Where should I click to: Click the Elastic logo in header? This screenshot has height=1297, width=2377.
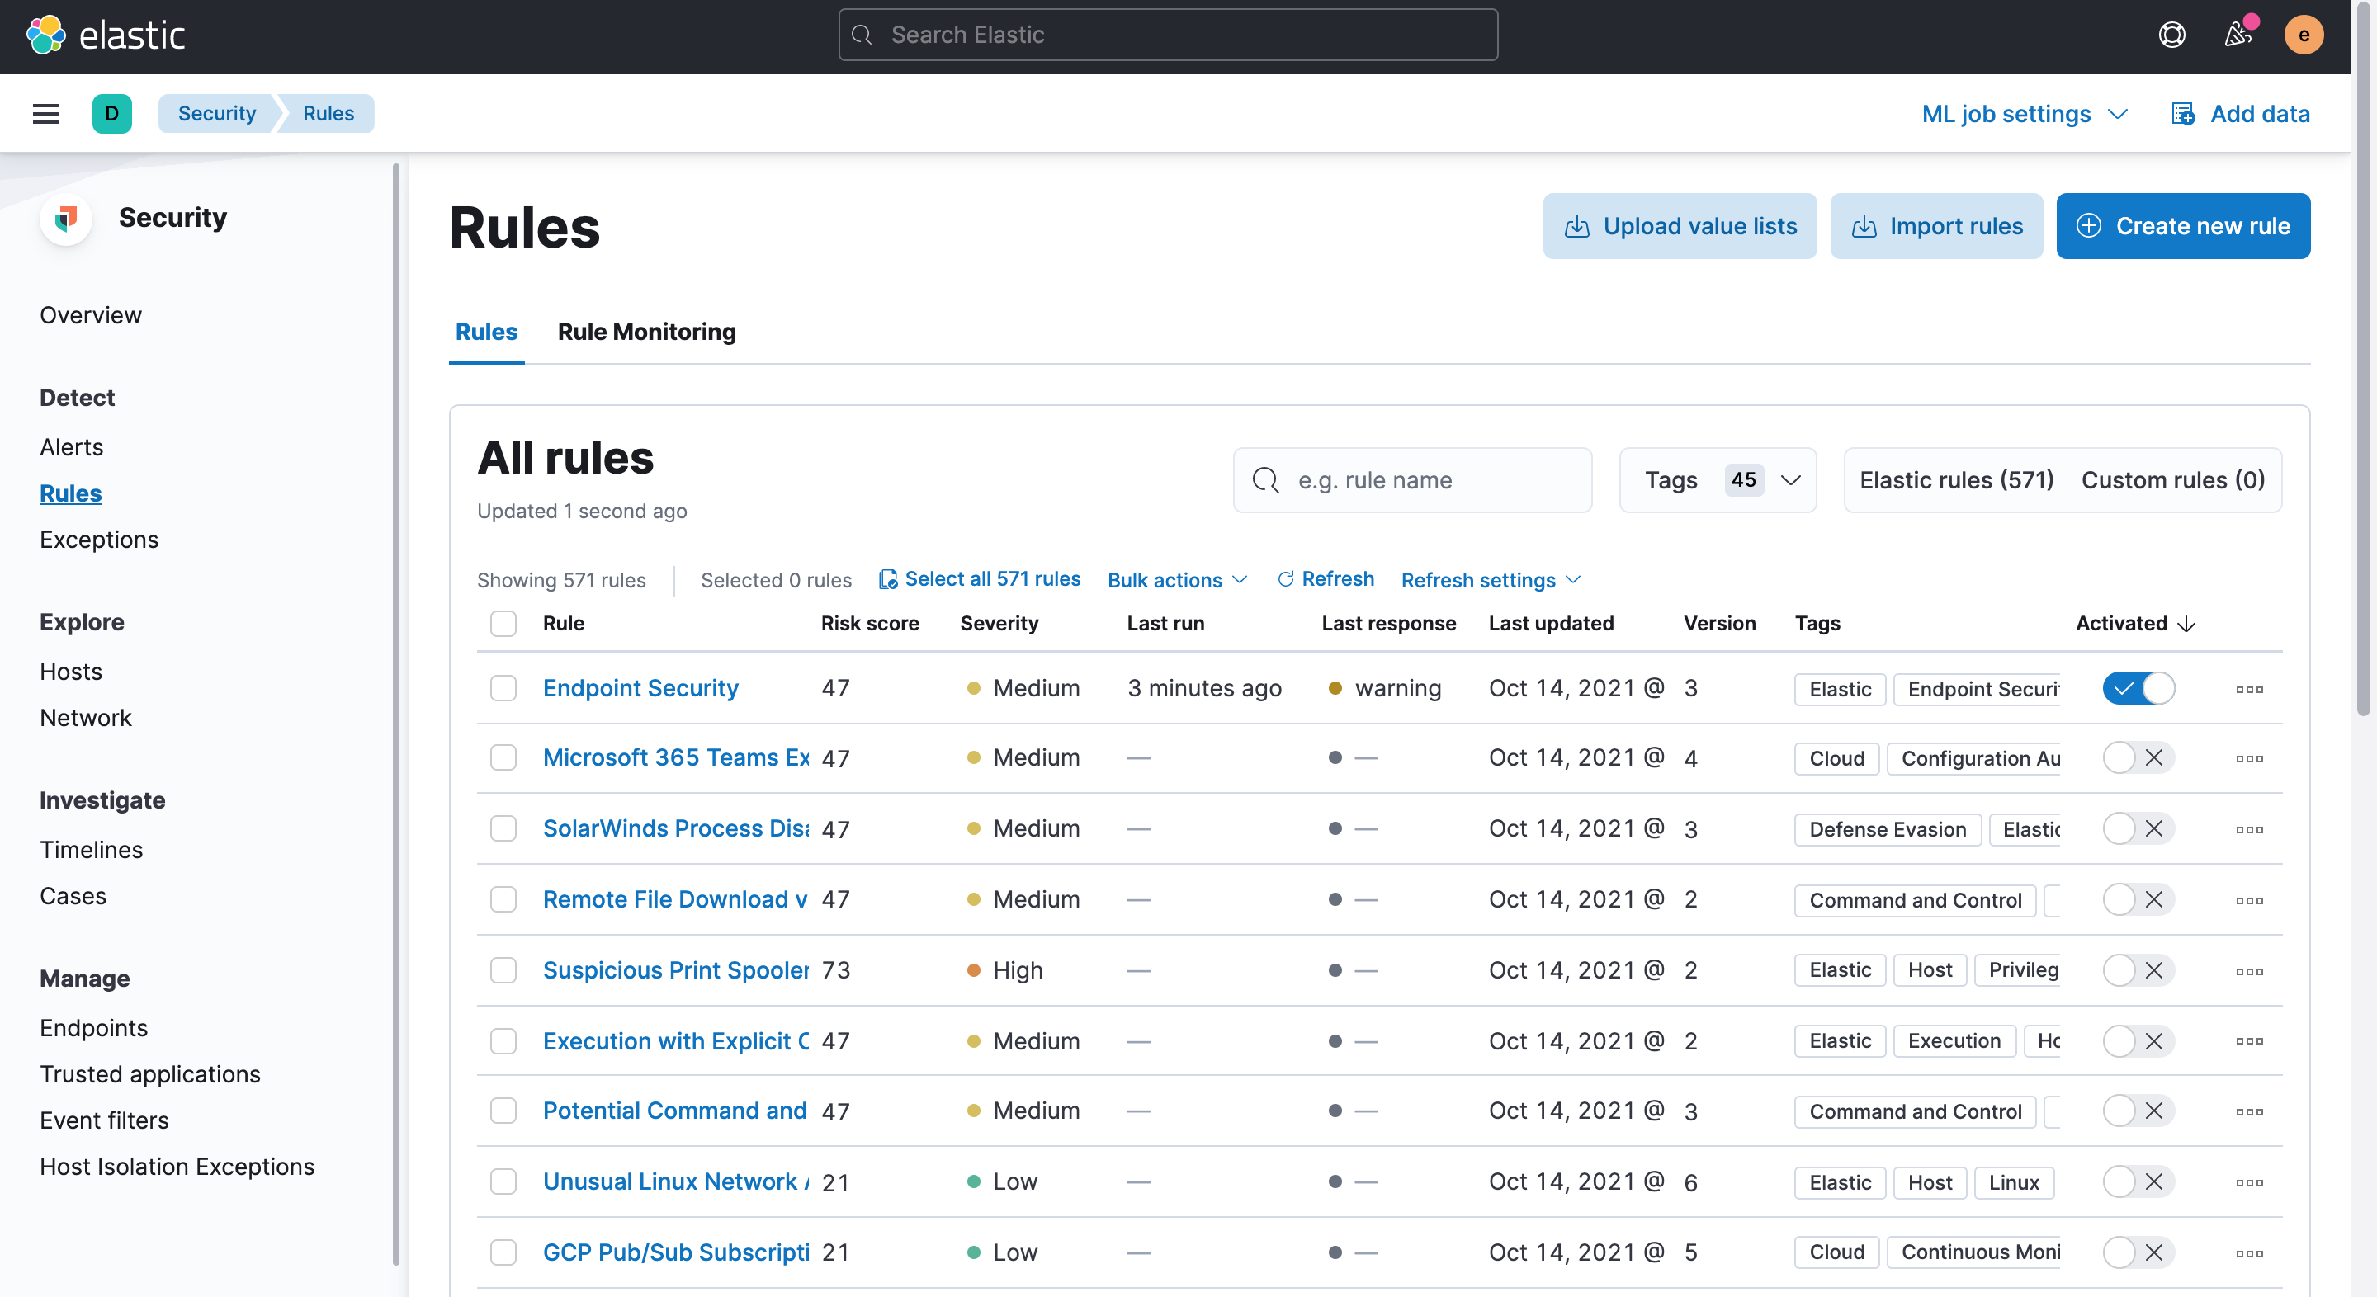[x=105, y=35]
